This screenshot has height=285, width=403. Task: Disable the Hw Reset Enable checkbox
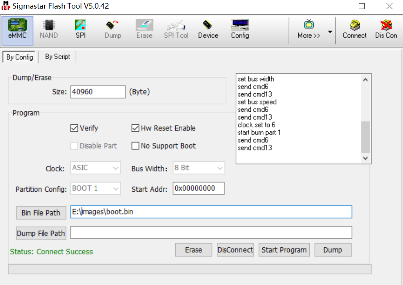click(135, 128)
